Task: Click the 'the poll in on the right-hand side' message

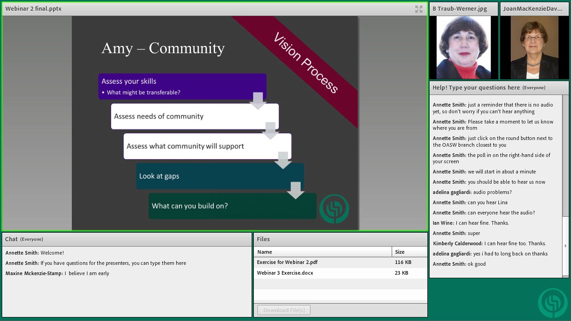Action: 492,158
